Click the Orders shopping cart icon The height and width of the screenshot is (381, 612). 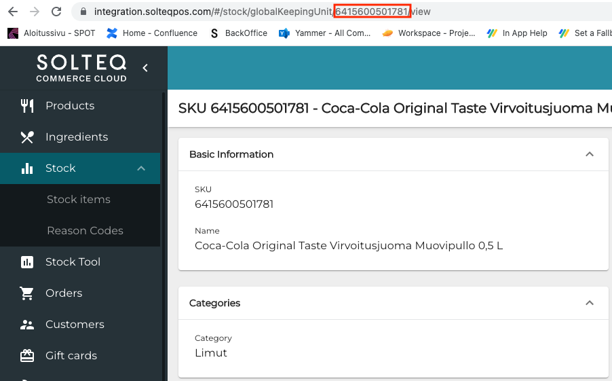pyautogui.click(x=27, y=293)
